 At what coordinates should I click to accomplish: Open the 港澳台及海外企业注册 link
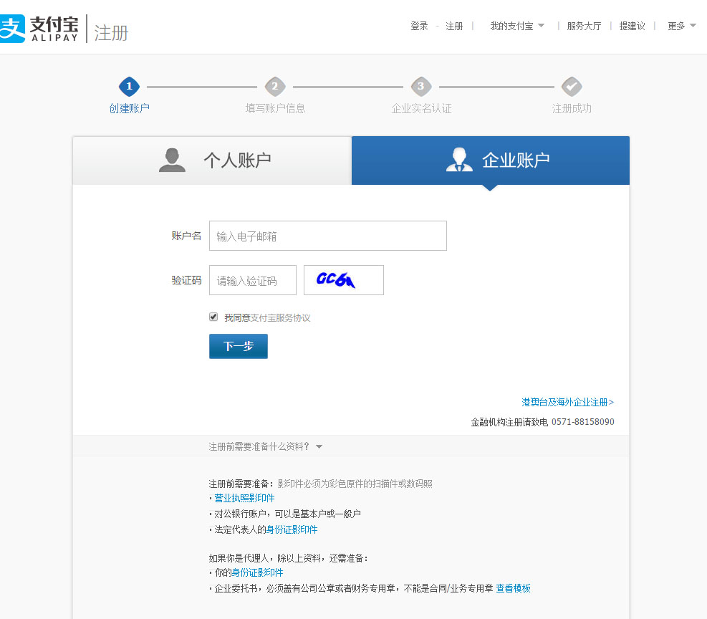pos(567,402)
